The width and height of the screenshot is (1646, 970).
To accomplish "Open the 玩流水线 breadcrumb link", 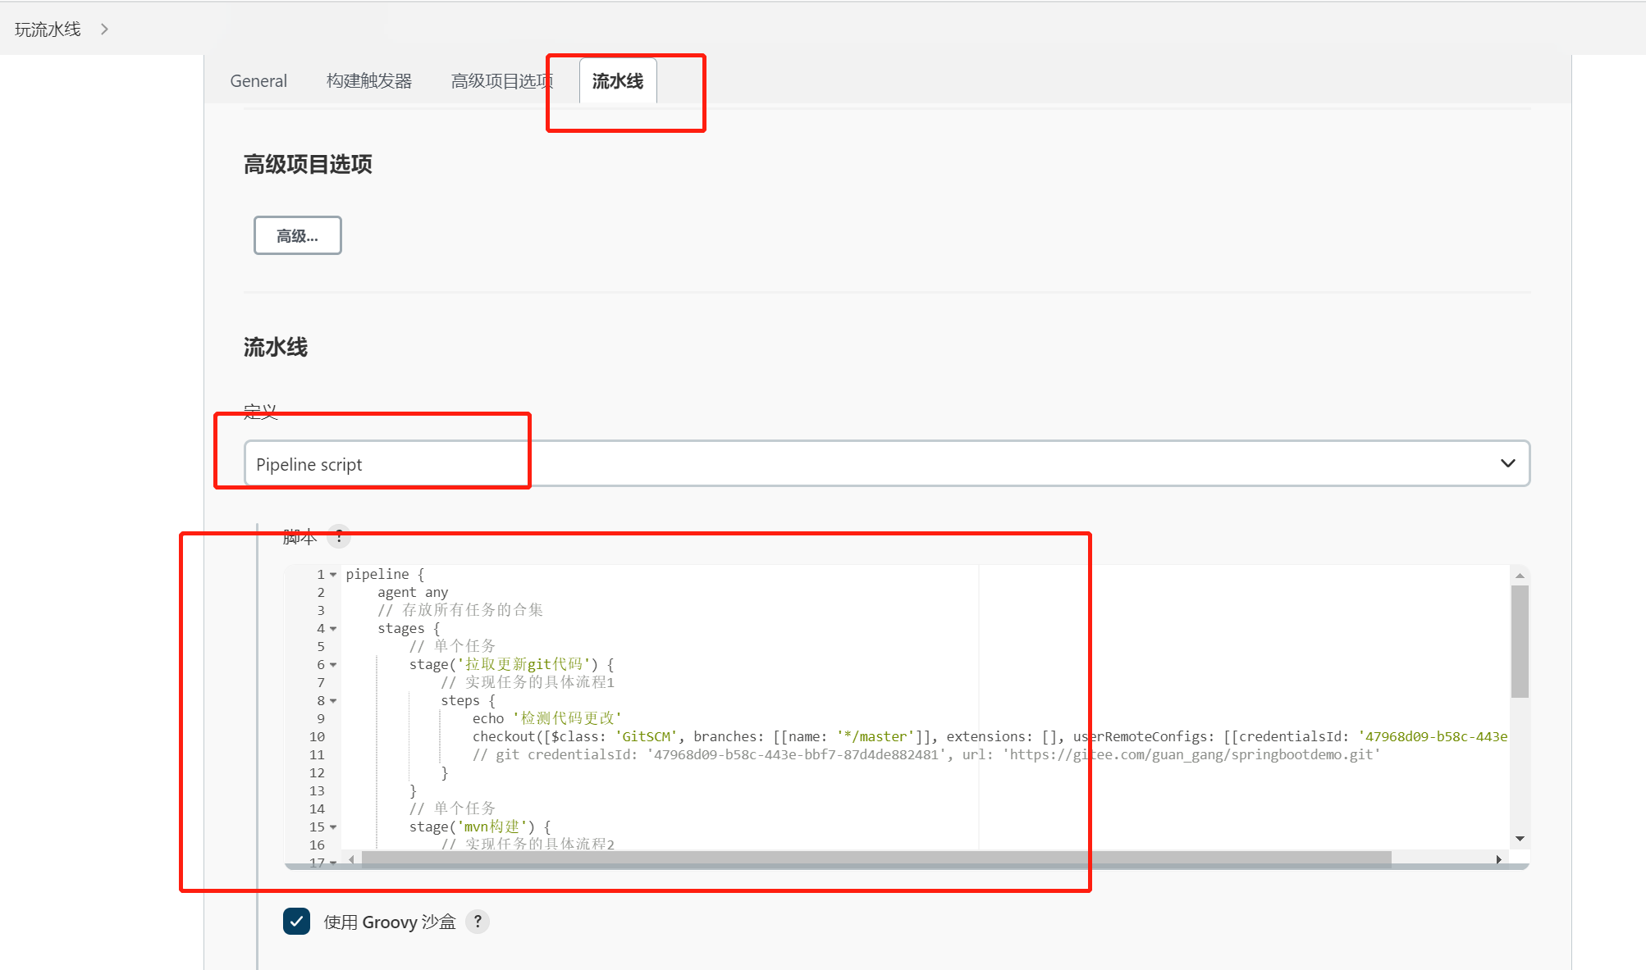I will (48, 30).
